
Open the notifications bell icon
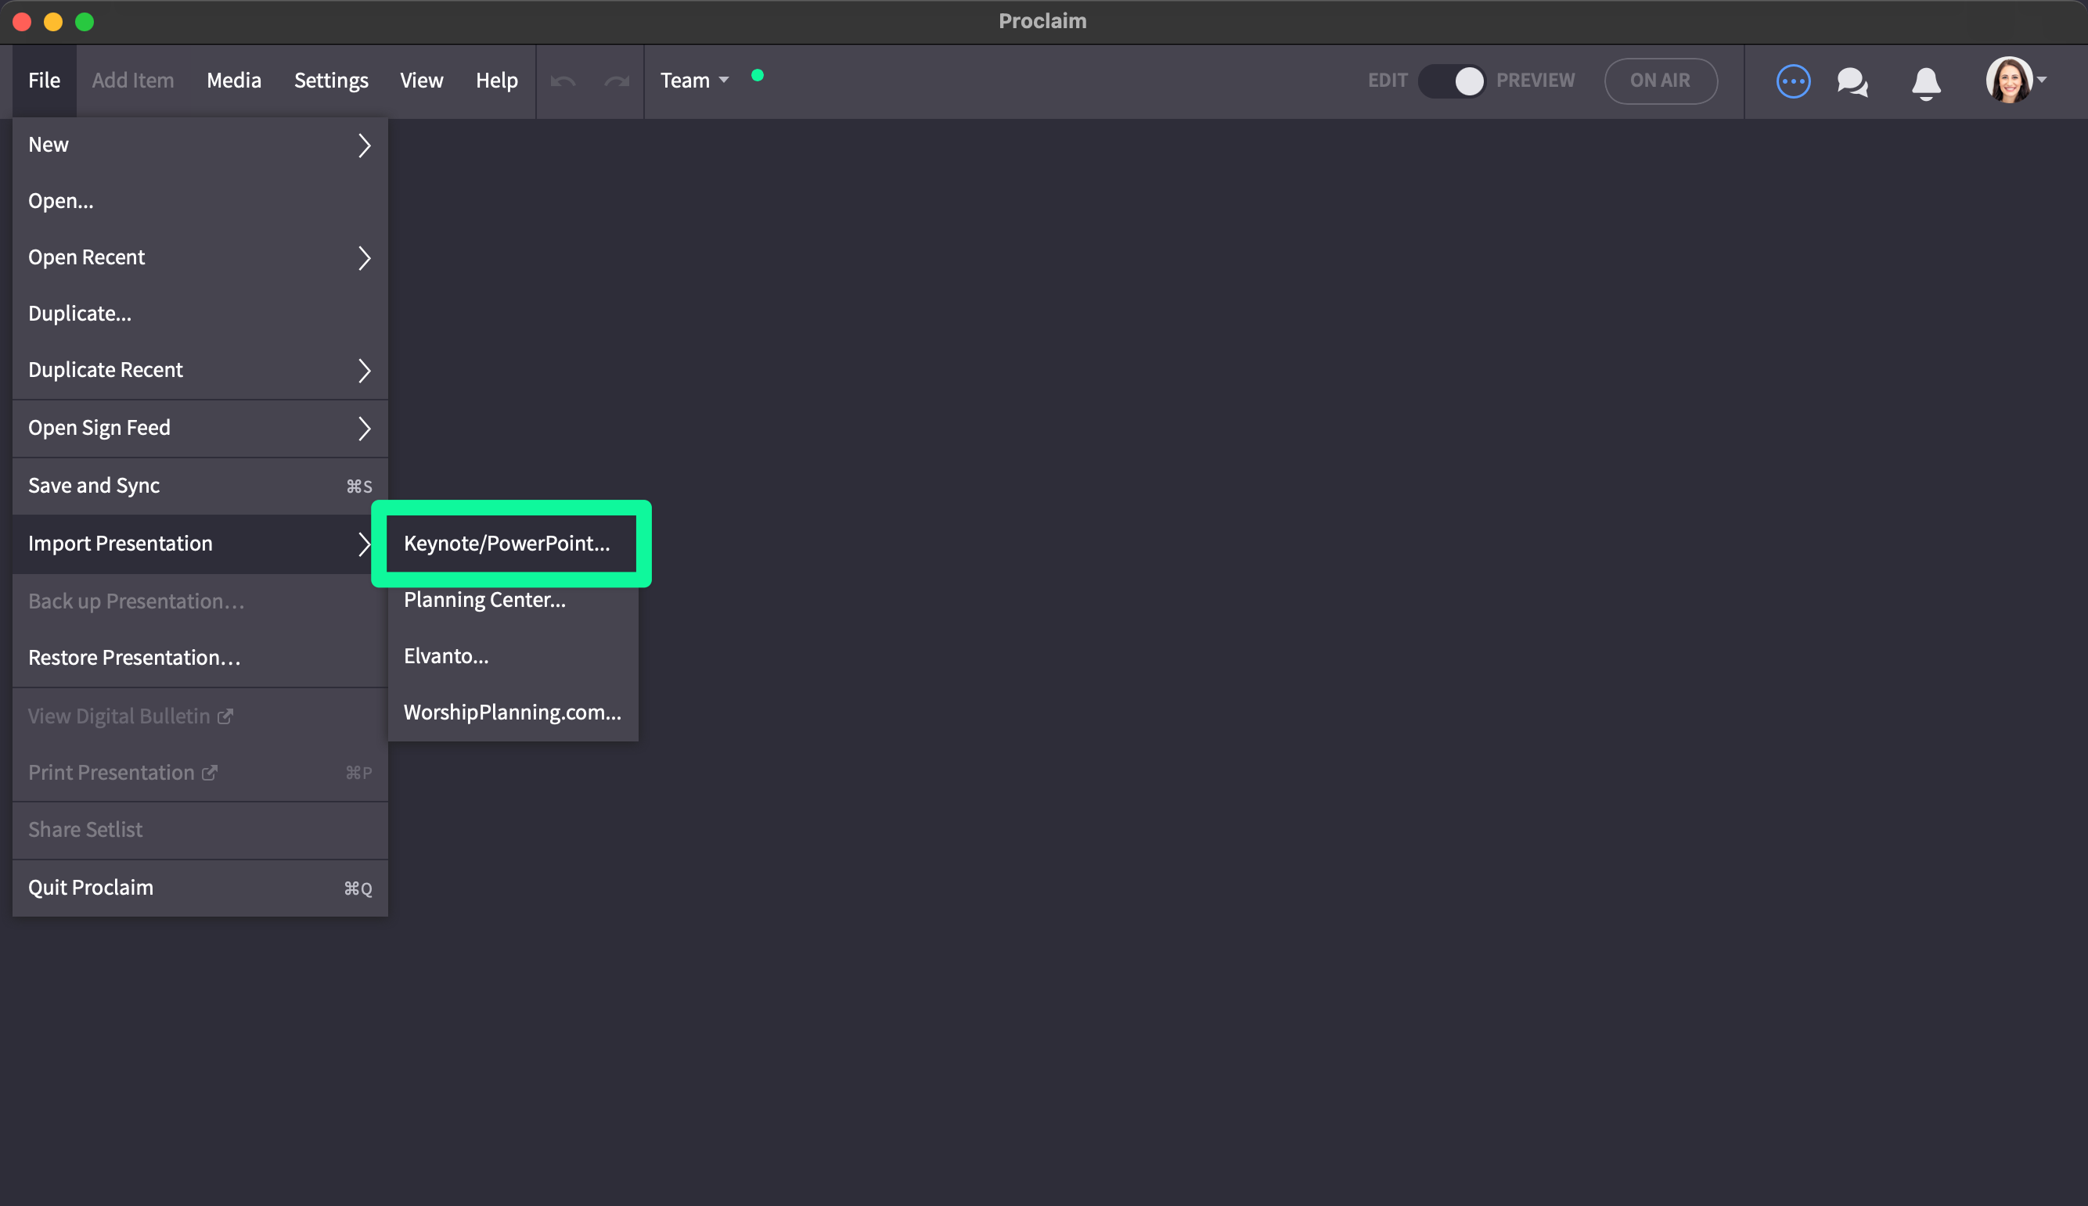[1927, 83]
